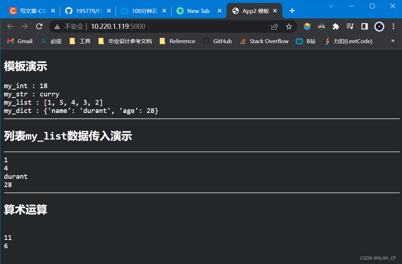This screenshot has width=402, height=264.
Task: Open the 力扣(LeetCode) bookmark
Action: click(347, 41)
